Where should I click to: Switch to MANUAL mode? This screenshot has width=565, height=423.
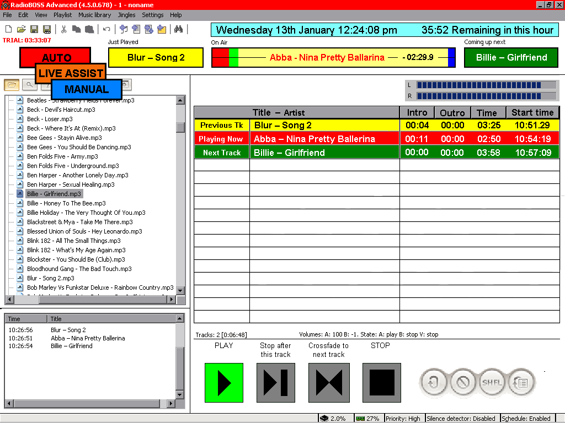[87, 89]
